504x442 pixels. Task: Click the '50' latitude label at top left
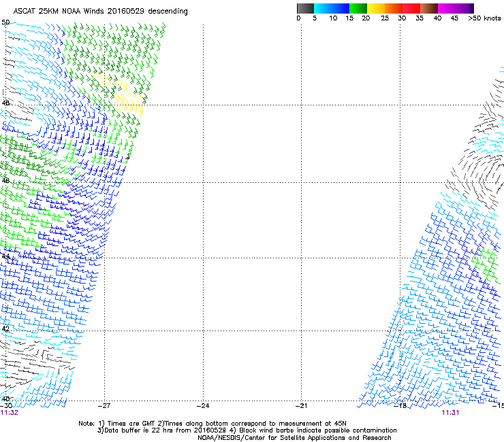coord(5,22)
